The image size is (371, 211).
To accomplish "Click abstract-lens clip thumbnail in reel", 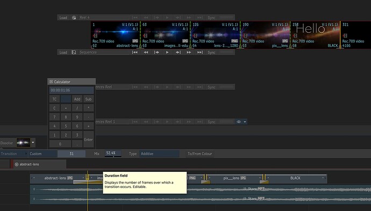I will click(115, 35).
